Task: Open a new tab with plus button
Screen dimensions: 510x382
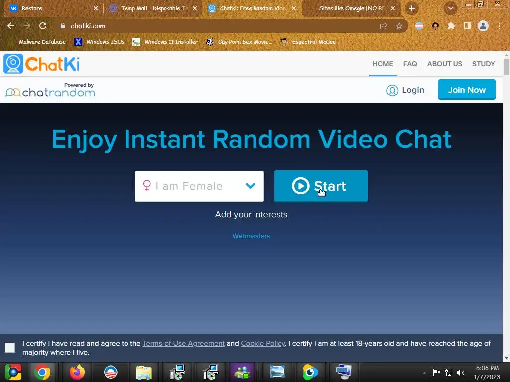Action: click(412, 8)
